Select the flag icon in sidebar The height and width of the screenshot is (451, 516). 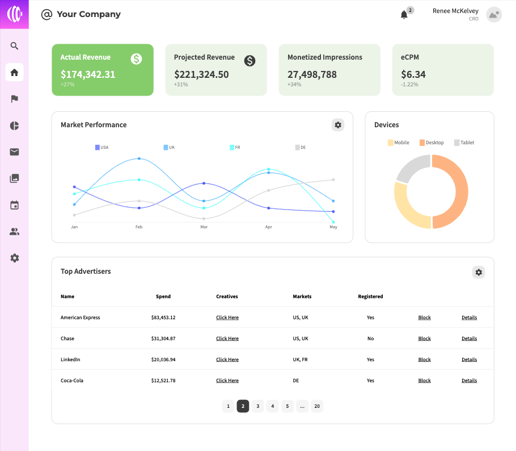pos(15,99)
